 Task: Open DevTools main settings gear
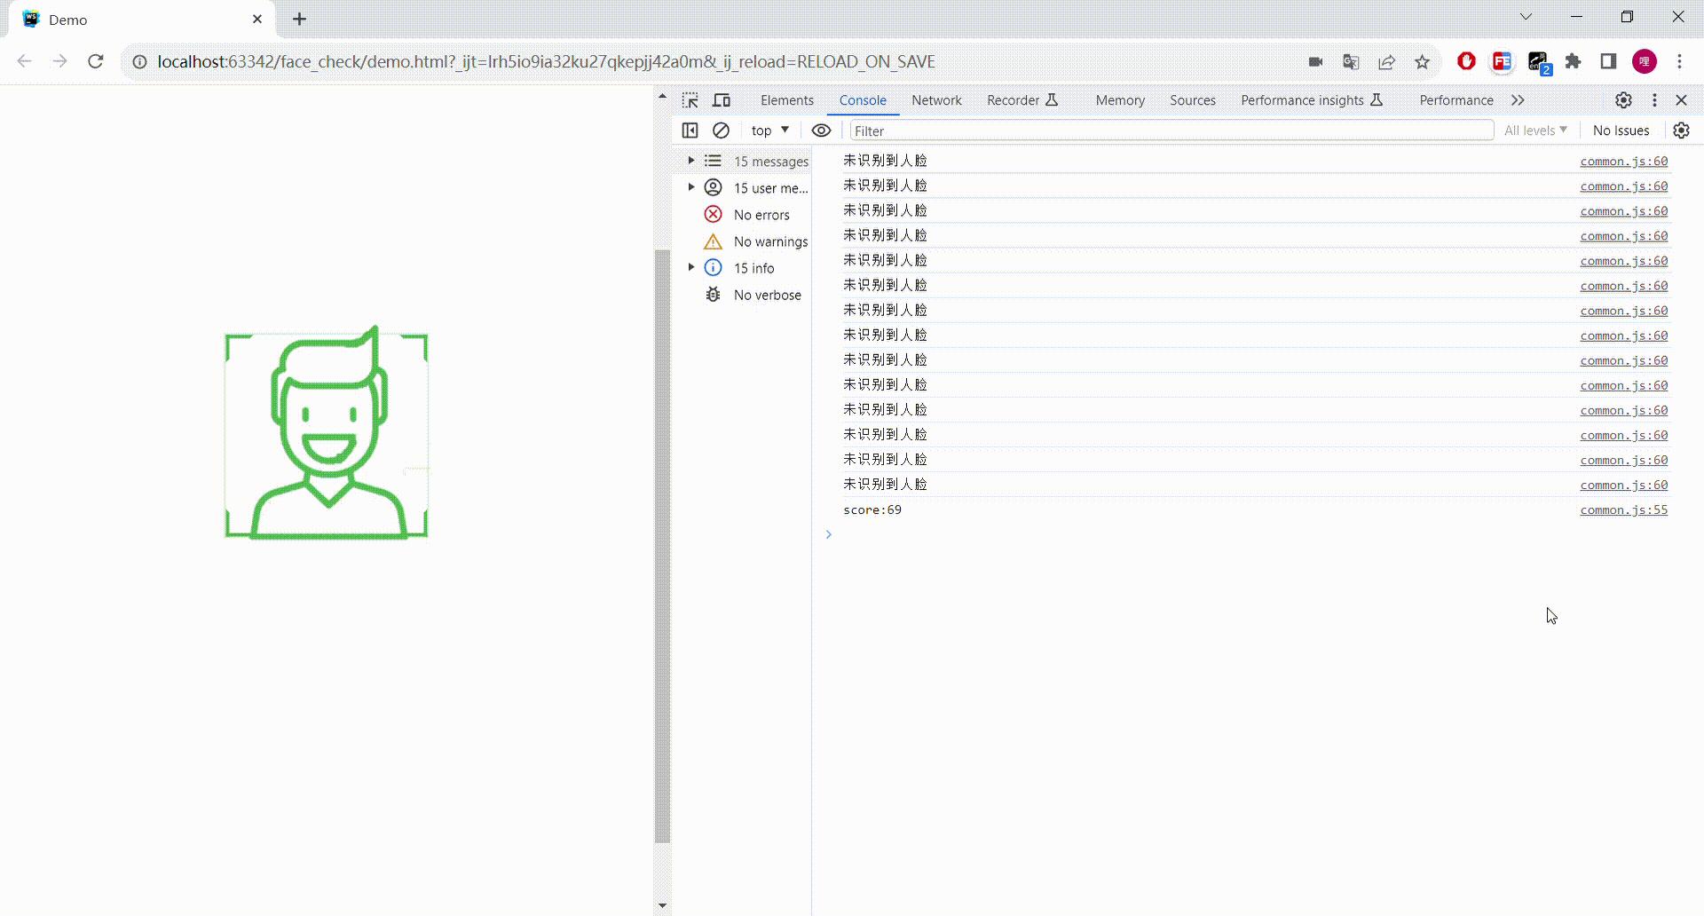pos(1623,100)
